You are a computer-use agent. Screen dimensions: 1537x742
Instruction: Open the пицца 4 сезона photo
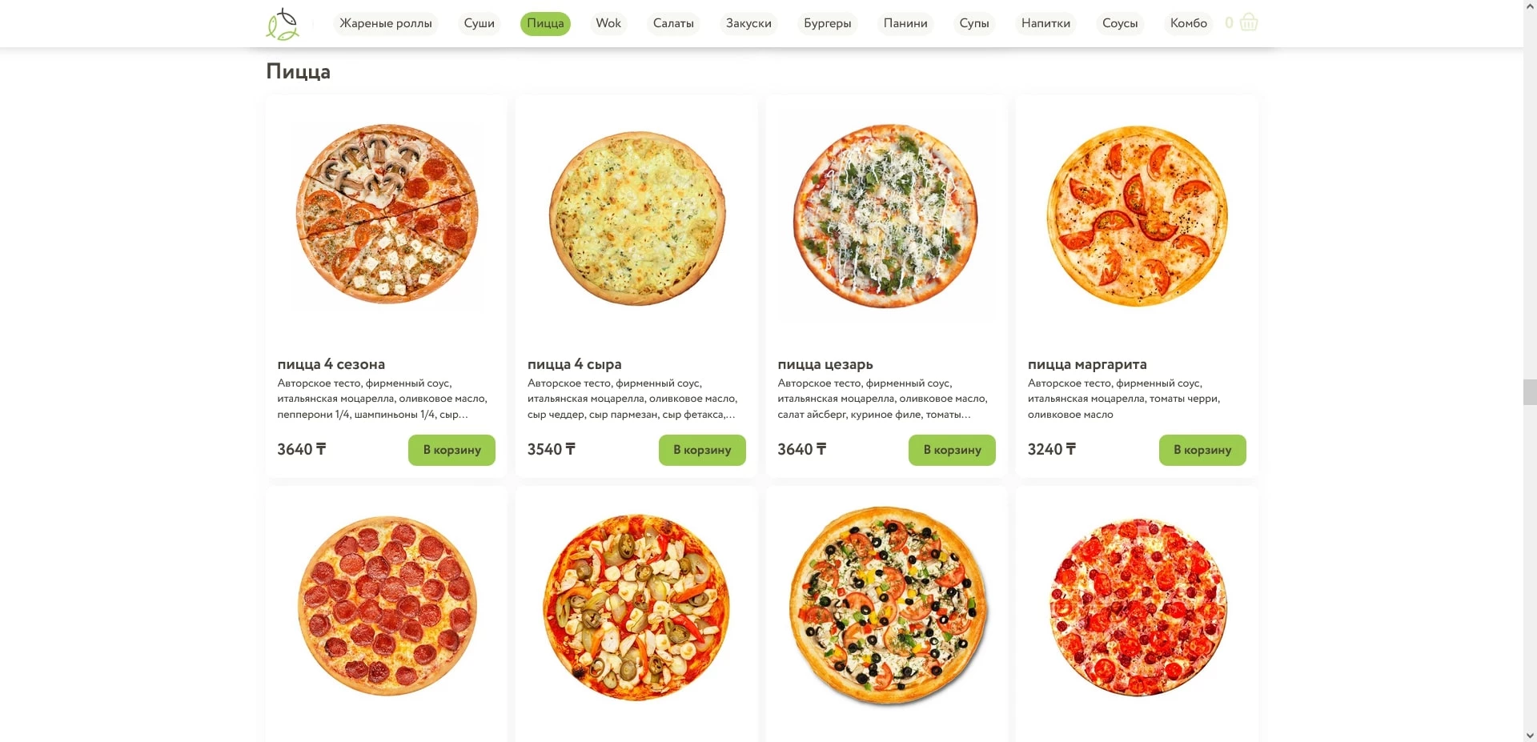(387, 215)
